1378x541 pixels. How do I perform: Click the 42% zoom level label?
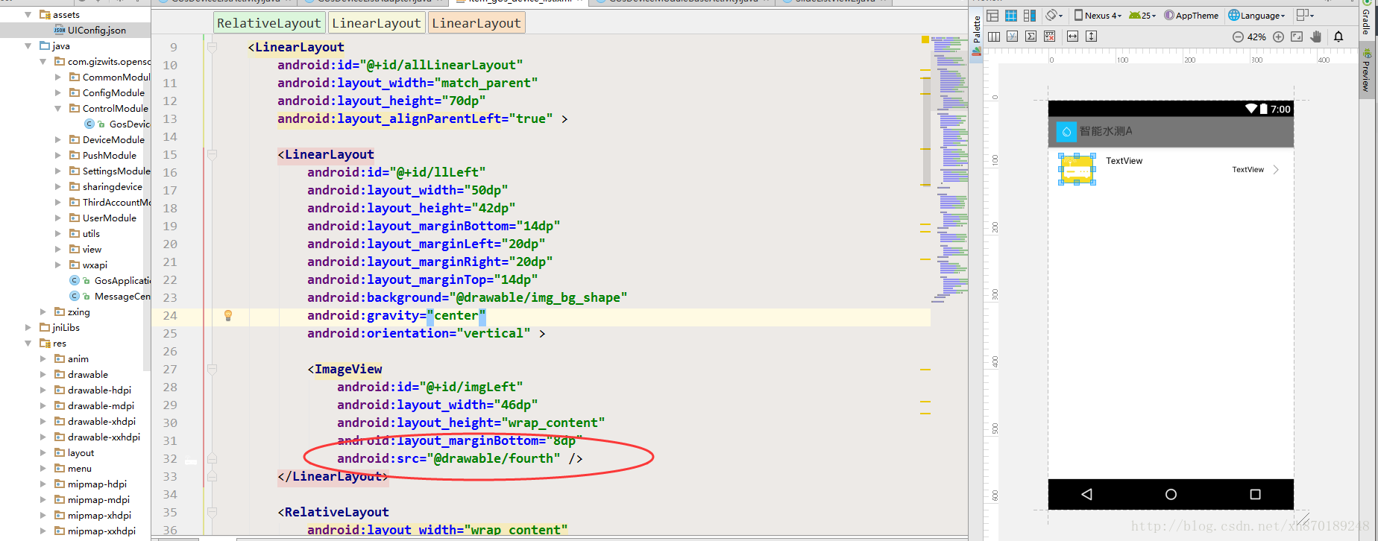pos(1257,37)
